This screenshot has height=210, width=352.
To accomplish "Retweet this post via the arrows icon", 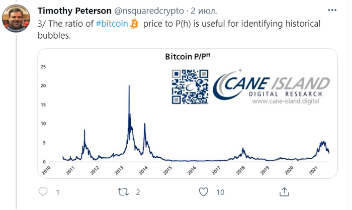I will pyautogui.click(x=123, y=192).
